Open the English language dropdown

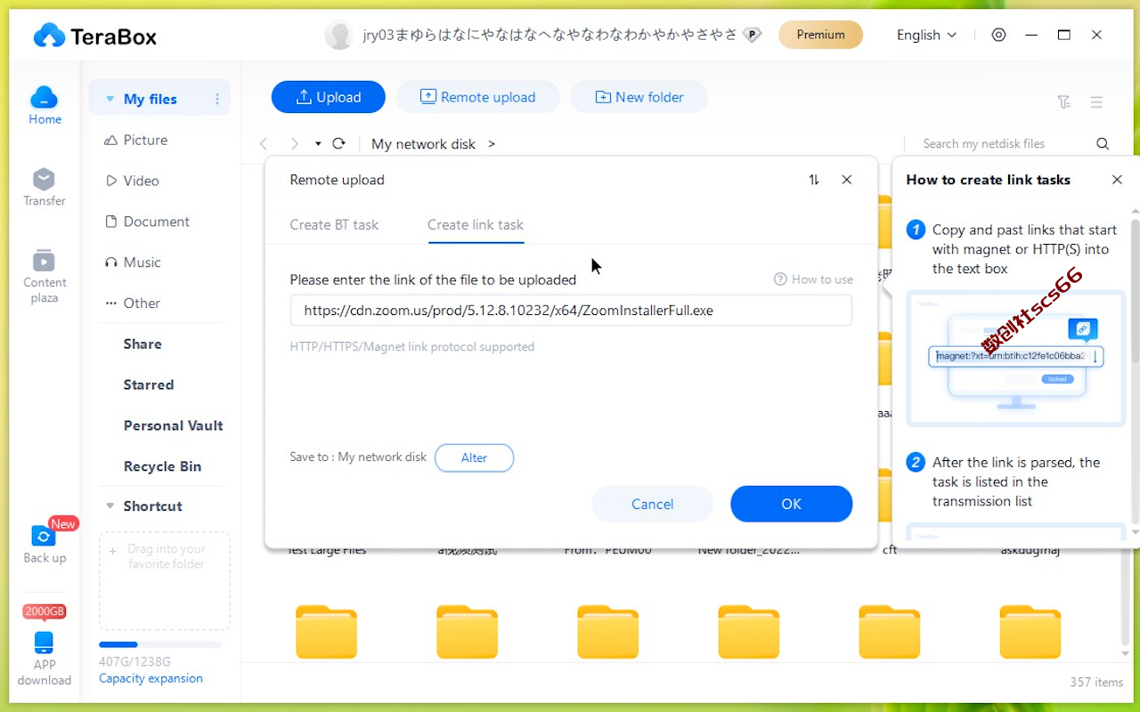point(926,35)
